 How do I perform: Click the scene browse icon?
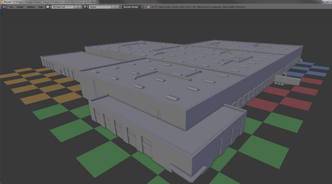[86, 7]
